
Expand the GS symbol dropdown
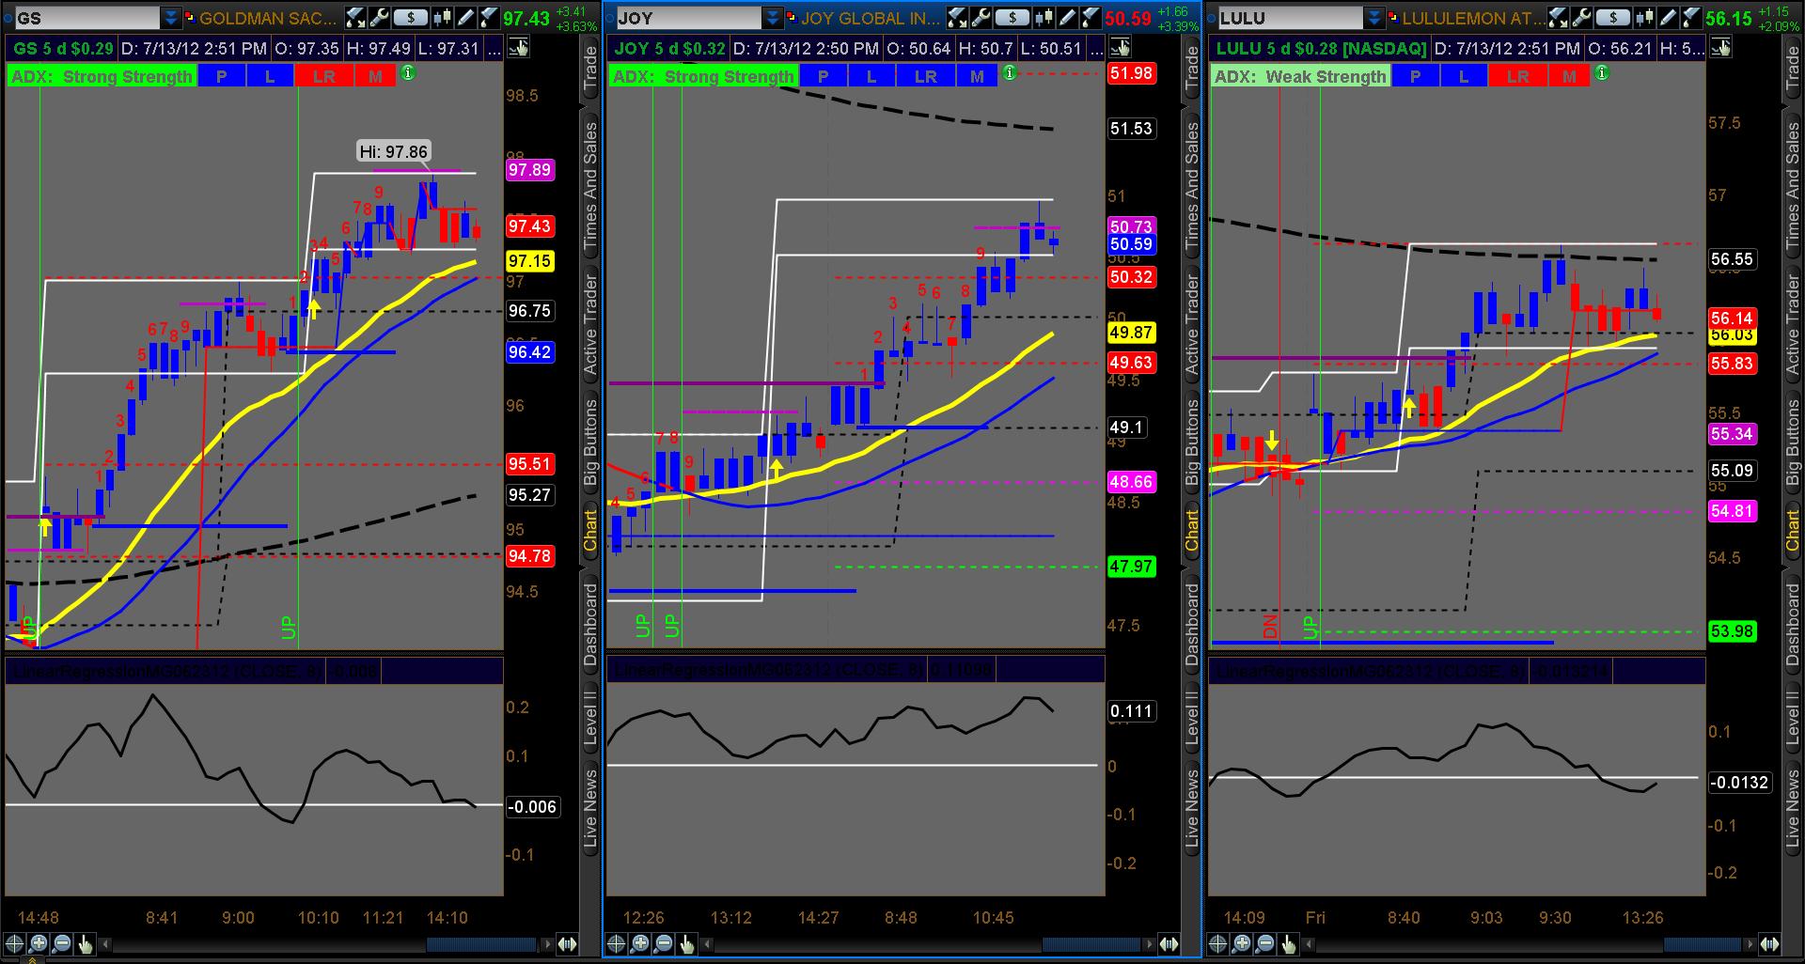point(170,18)
